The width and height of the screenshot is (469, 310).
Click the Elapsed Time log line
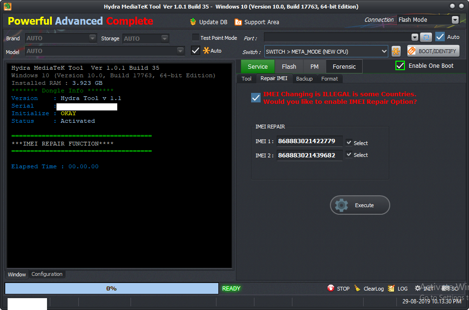(55, 166)
